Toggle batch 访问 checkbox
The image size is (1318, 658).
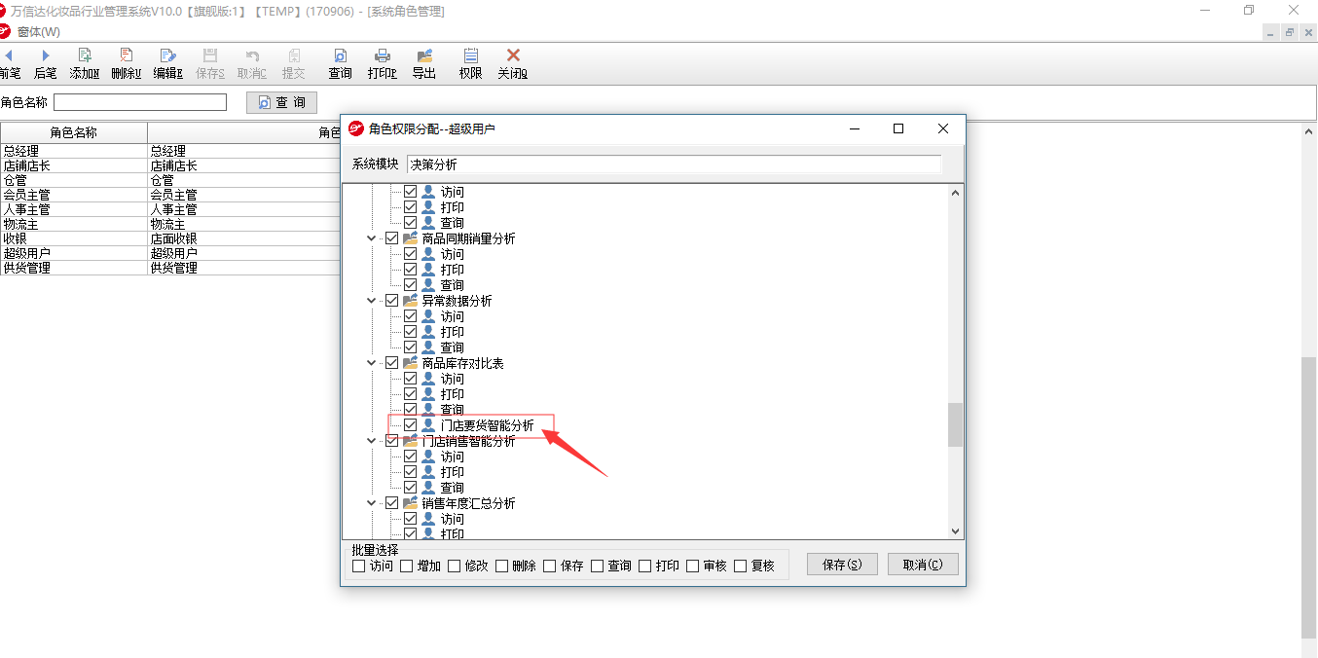359,566
